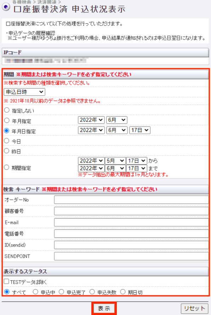Screen dimensions: 211x315
Task: Select the 期日切 status radio button
Action: (x=123, y=292)
